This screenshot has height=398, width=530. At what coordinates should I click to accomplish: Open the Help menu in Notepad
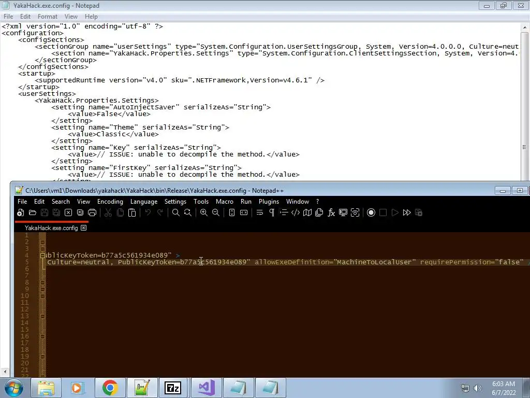tap(91, 16)
